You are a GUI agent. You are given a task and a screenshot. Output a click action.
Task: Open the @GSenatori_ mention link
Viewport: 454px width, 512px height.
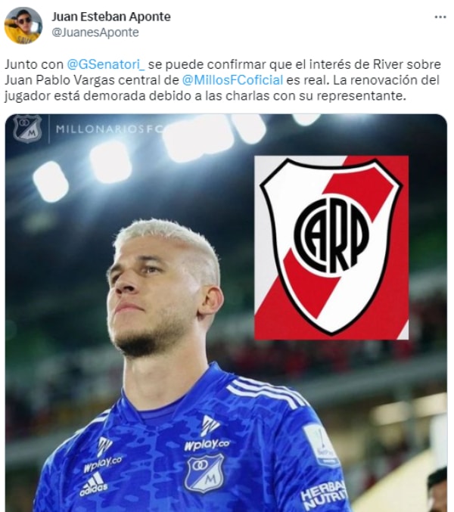point(105,64)
